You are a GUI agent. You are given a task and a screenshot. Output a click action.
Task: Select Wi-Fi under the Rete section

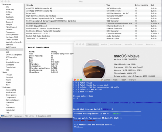coord(8,85)
